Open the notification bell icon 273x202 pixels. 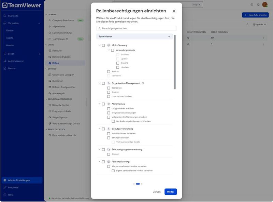pos(258,4)
